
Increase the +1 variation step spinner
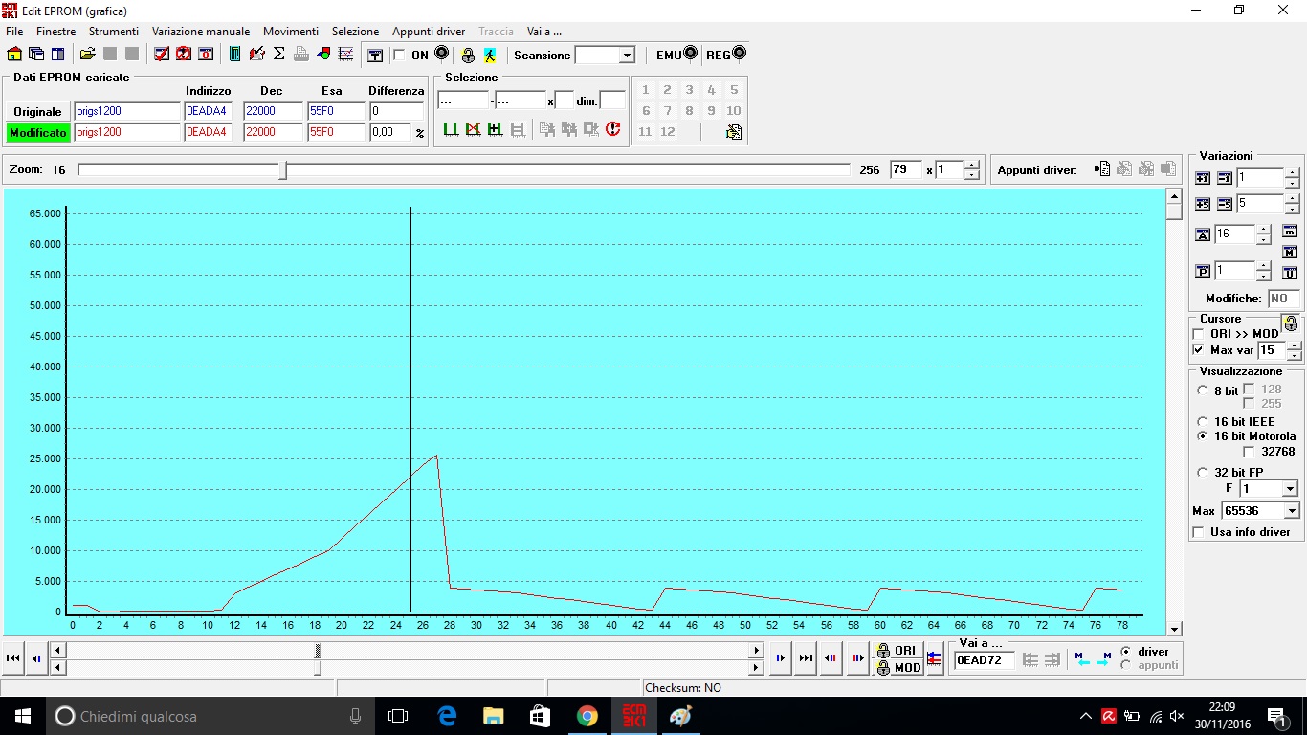[x=1292, y=173]
